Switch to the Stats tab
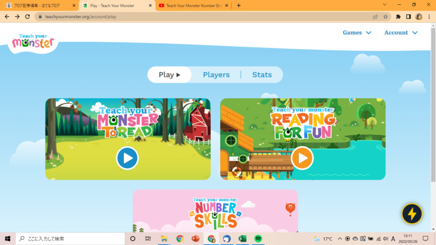The width and height of the screenshot is (436, 245). click(x=262, y=75)
